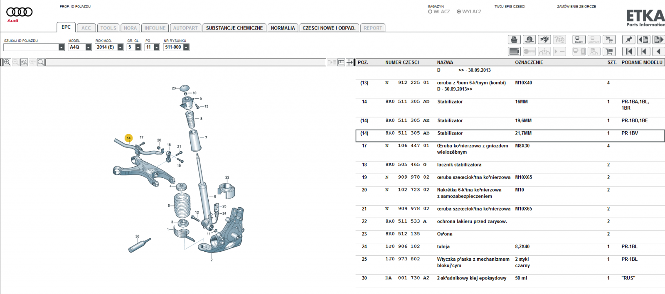
Task: Click the OZNACZENIE column header
Action: point(529,62)
